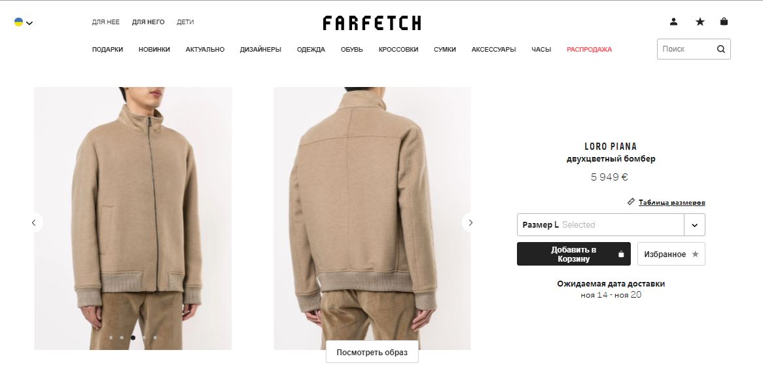Open the Размер L Selected combo box

(x=601, y=225)
